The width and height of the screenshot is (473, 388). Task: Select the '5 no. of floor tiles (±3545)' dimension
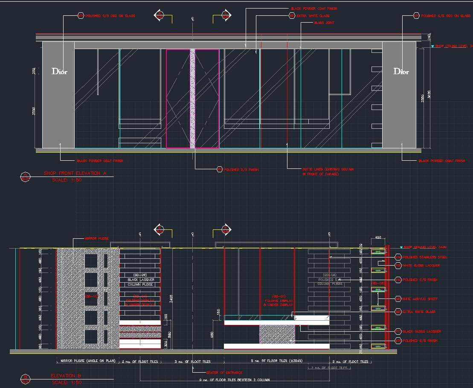[x=274, y=362]
